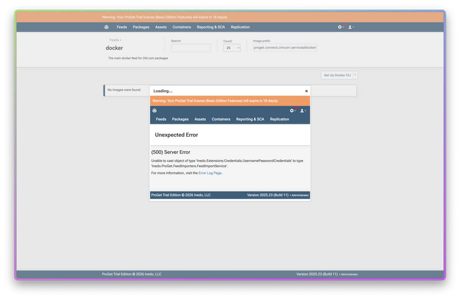This screenshot has height=299, width=460.
Task: Open the Error Log Page link
Action: pyautogui.click(x=210, y=173)
